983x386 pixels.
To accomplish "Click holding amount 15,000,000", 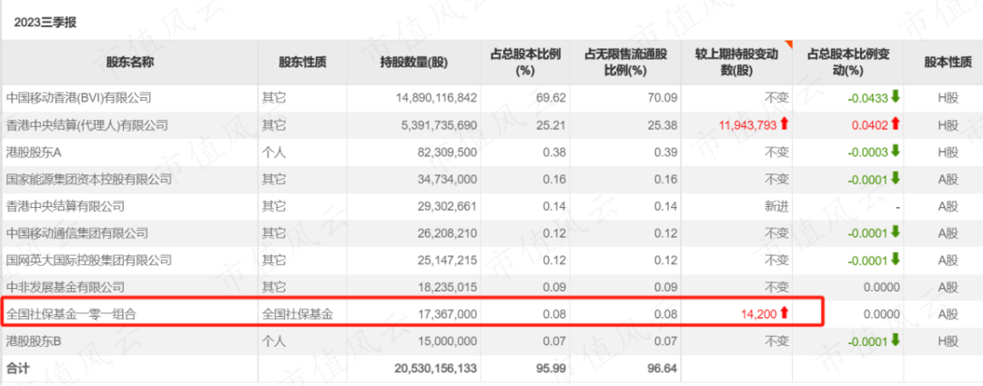I will pyautogui.click(x=446, y=341).
